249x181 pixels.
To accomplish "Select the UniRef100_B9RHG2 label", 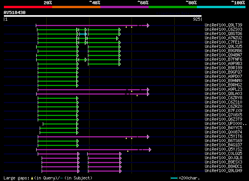I will click(x=223, y=85).
